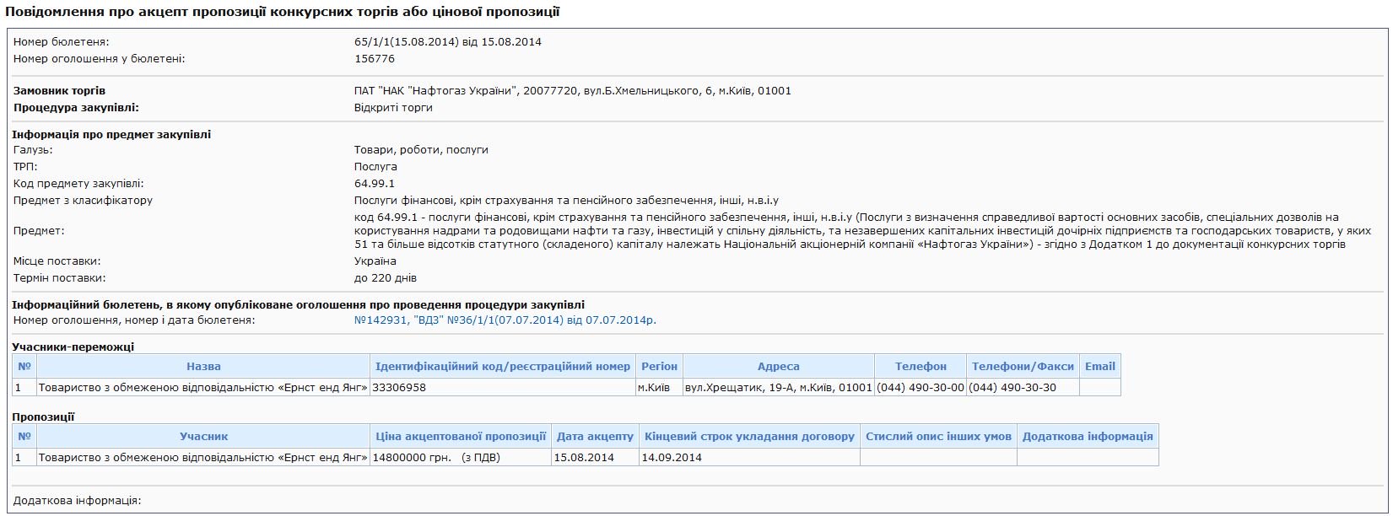Click the 'Адреса' column header
Image resolution: width=1393 pixels, height=516 pixels.
[x=778, y=366]
